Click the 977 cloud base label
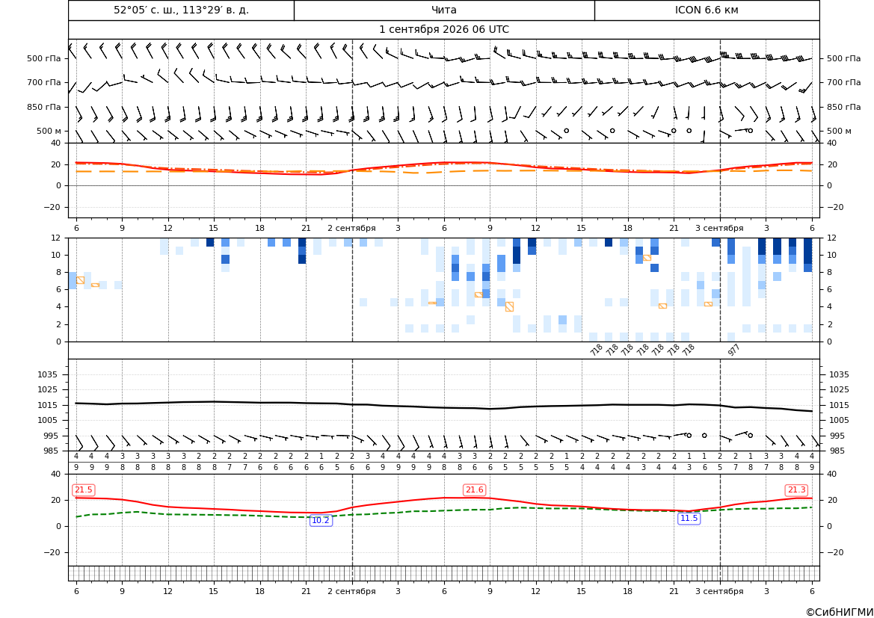 coord(733,350)
